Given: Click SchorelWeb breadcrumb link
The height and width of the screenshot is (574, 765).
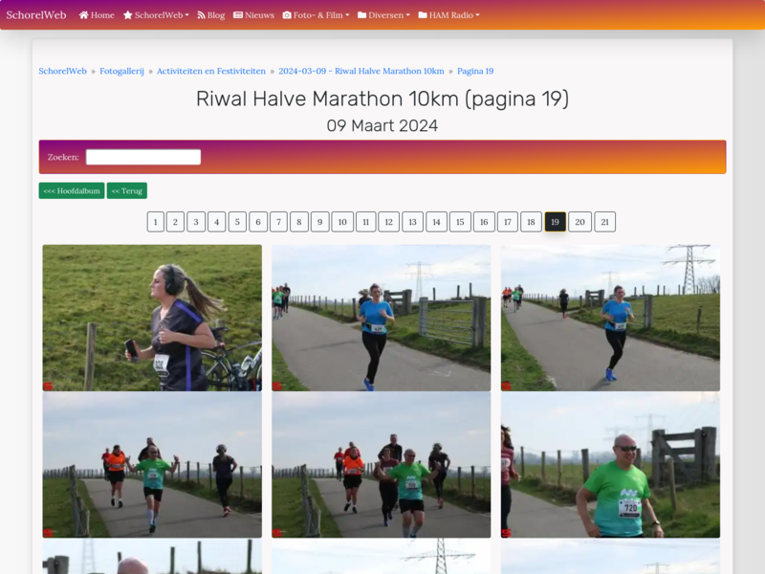Looking at the screenshot, I should 62,71.
